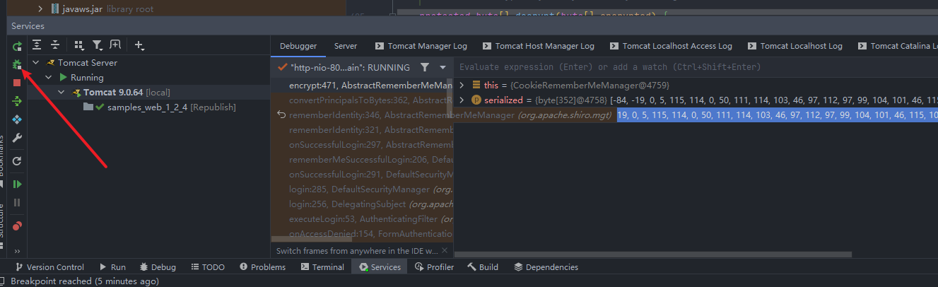Screen dimensions: 938x287
Task: Select onSuccessfulLogin:291 frame
Action: pyautogui.click(x=363, y=174)
